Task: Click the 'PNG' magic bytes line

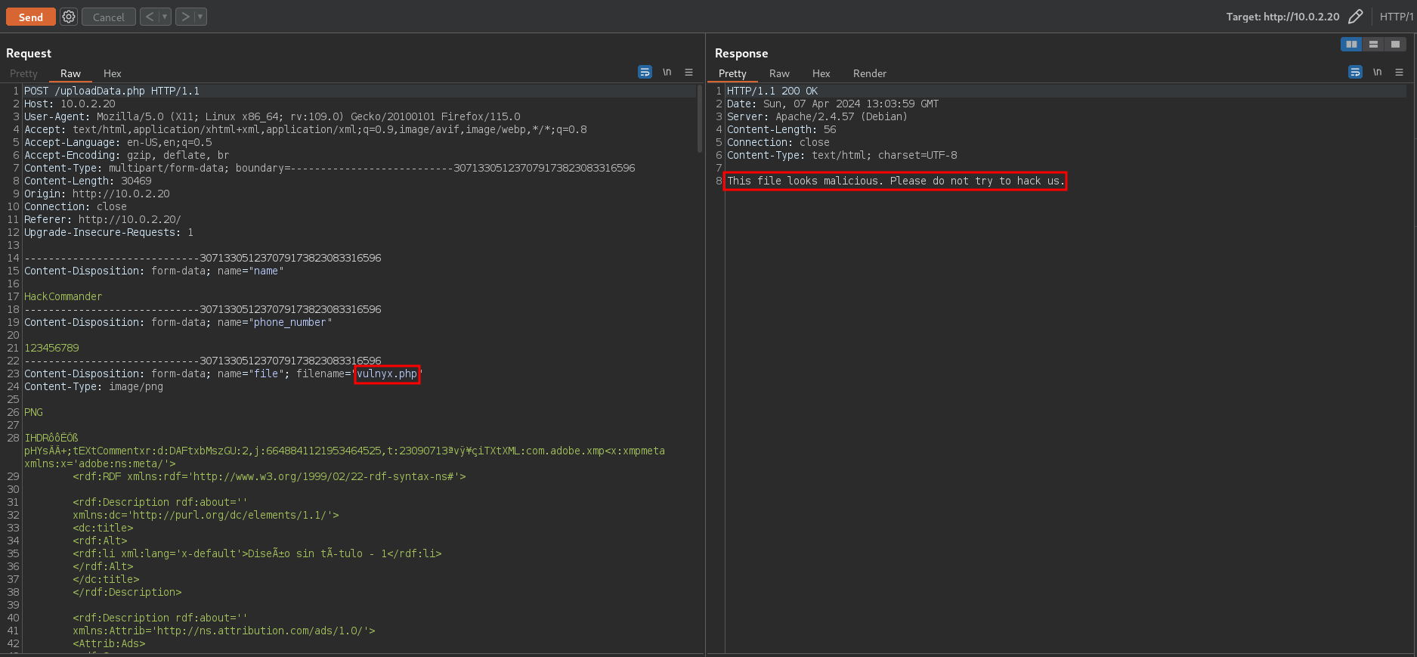Action: (33, 412)
